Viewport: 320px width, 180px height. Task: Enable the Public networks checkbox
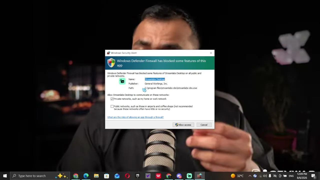pyautogui.click(x=112, y=106)
